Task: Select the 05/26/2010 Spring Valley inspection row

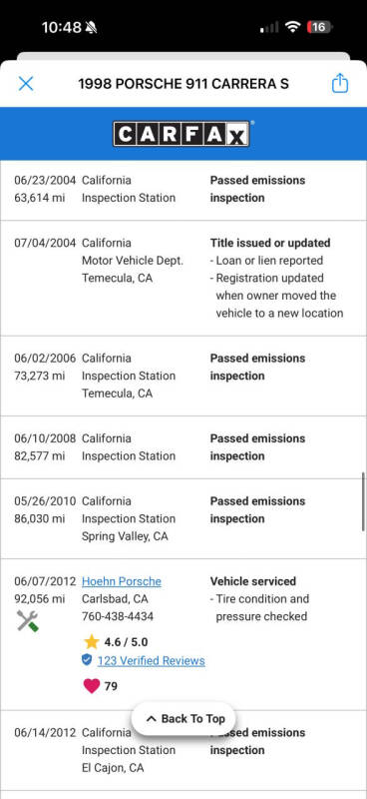Action: 183,518
